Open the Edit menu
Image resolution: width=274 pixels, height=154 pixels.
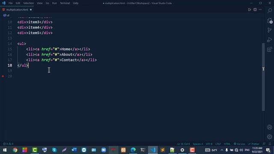18,3
